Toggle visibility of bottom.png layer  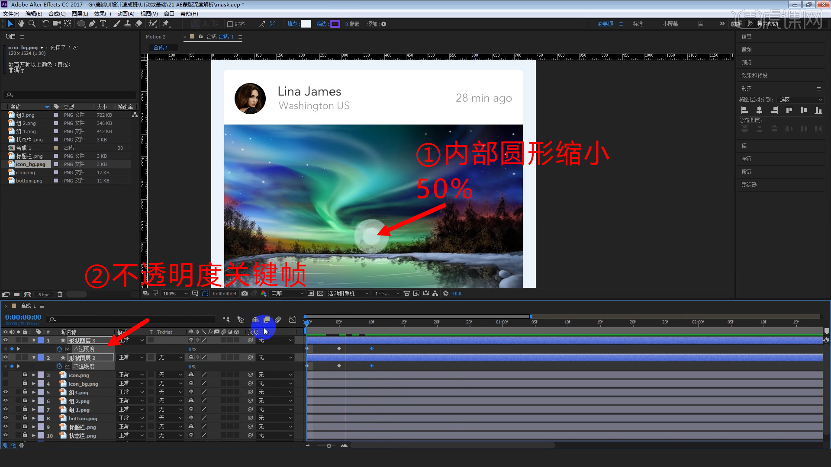[6, 418]
